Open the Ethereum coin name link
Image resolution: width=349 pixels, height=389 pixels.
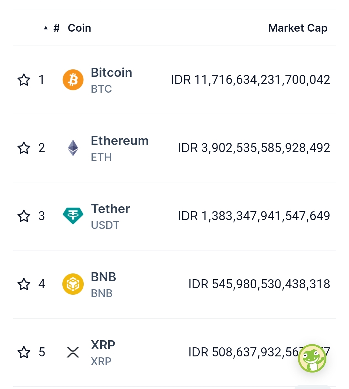120,141
